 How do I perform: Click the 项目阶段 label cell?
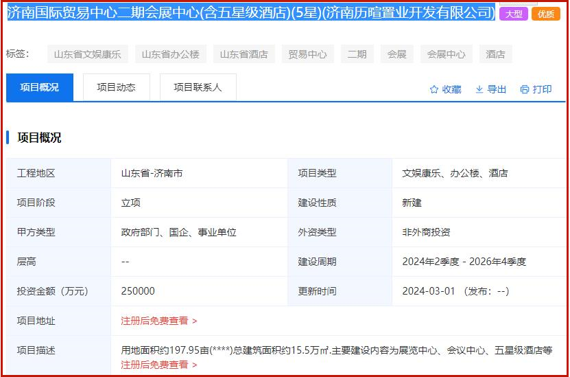(x=58, y=203)
